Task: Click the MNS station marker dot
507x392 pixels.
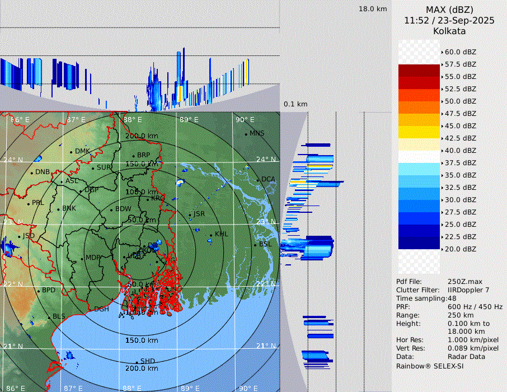Action: 246,134
